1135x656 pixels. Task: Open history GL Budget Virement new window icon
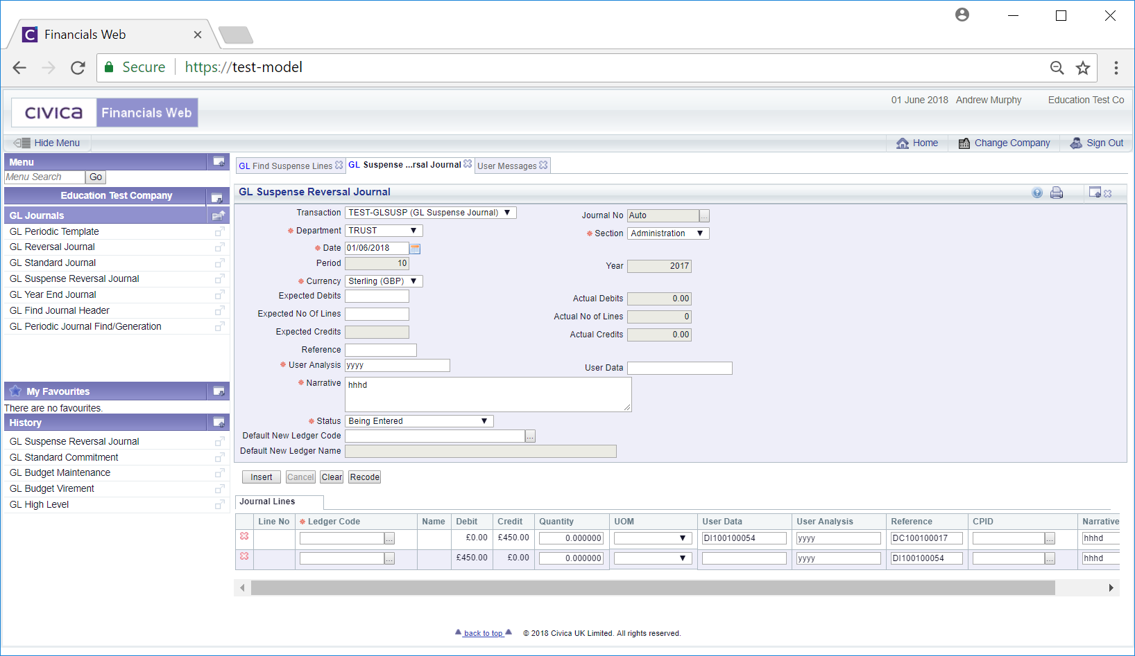[x=219, y=489]
